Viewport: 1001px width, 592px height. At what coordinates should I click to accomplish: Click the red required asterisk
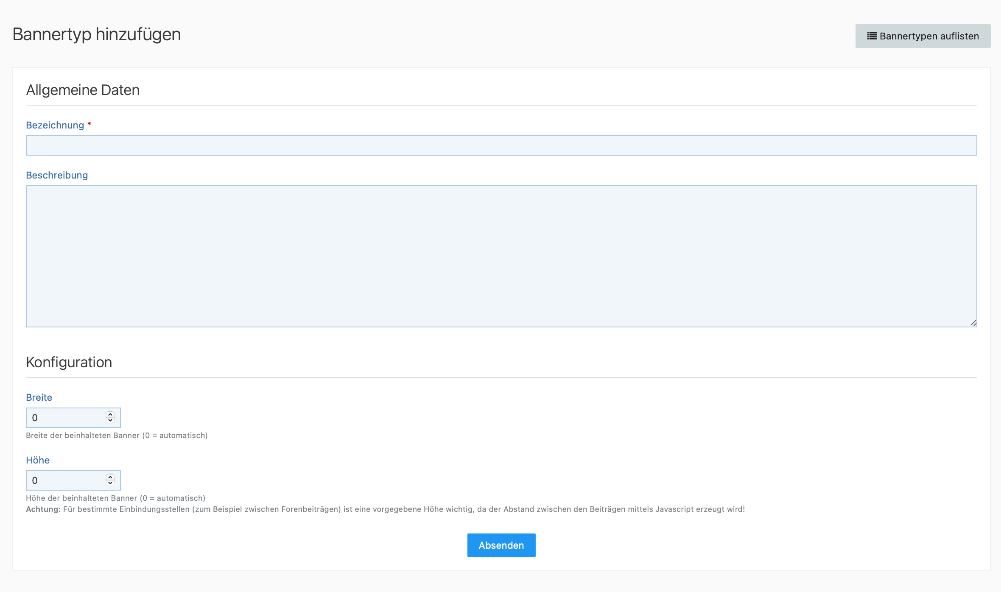click(89, 124)
